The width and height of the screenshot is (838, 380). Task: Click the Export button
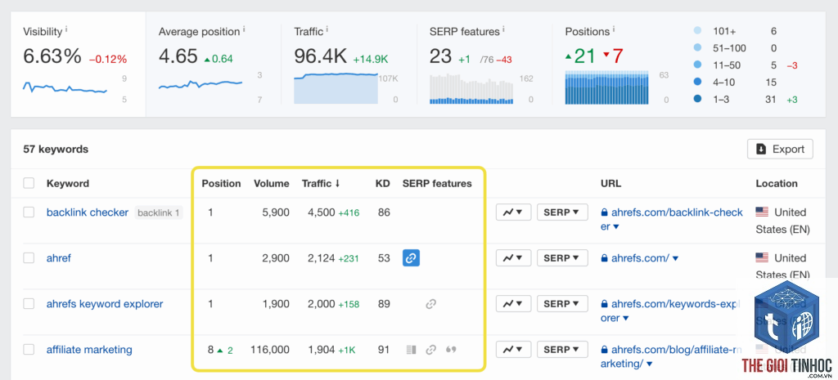tap(780, 150)
